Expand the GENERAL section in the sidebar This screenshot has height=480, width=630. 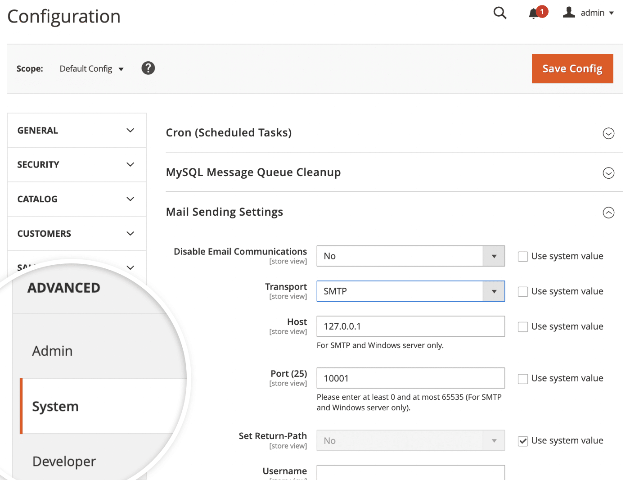[x=77, y=130]
